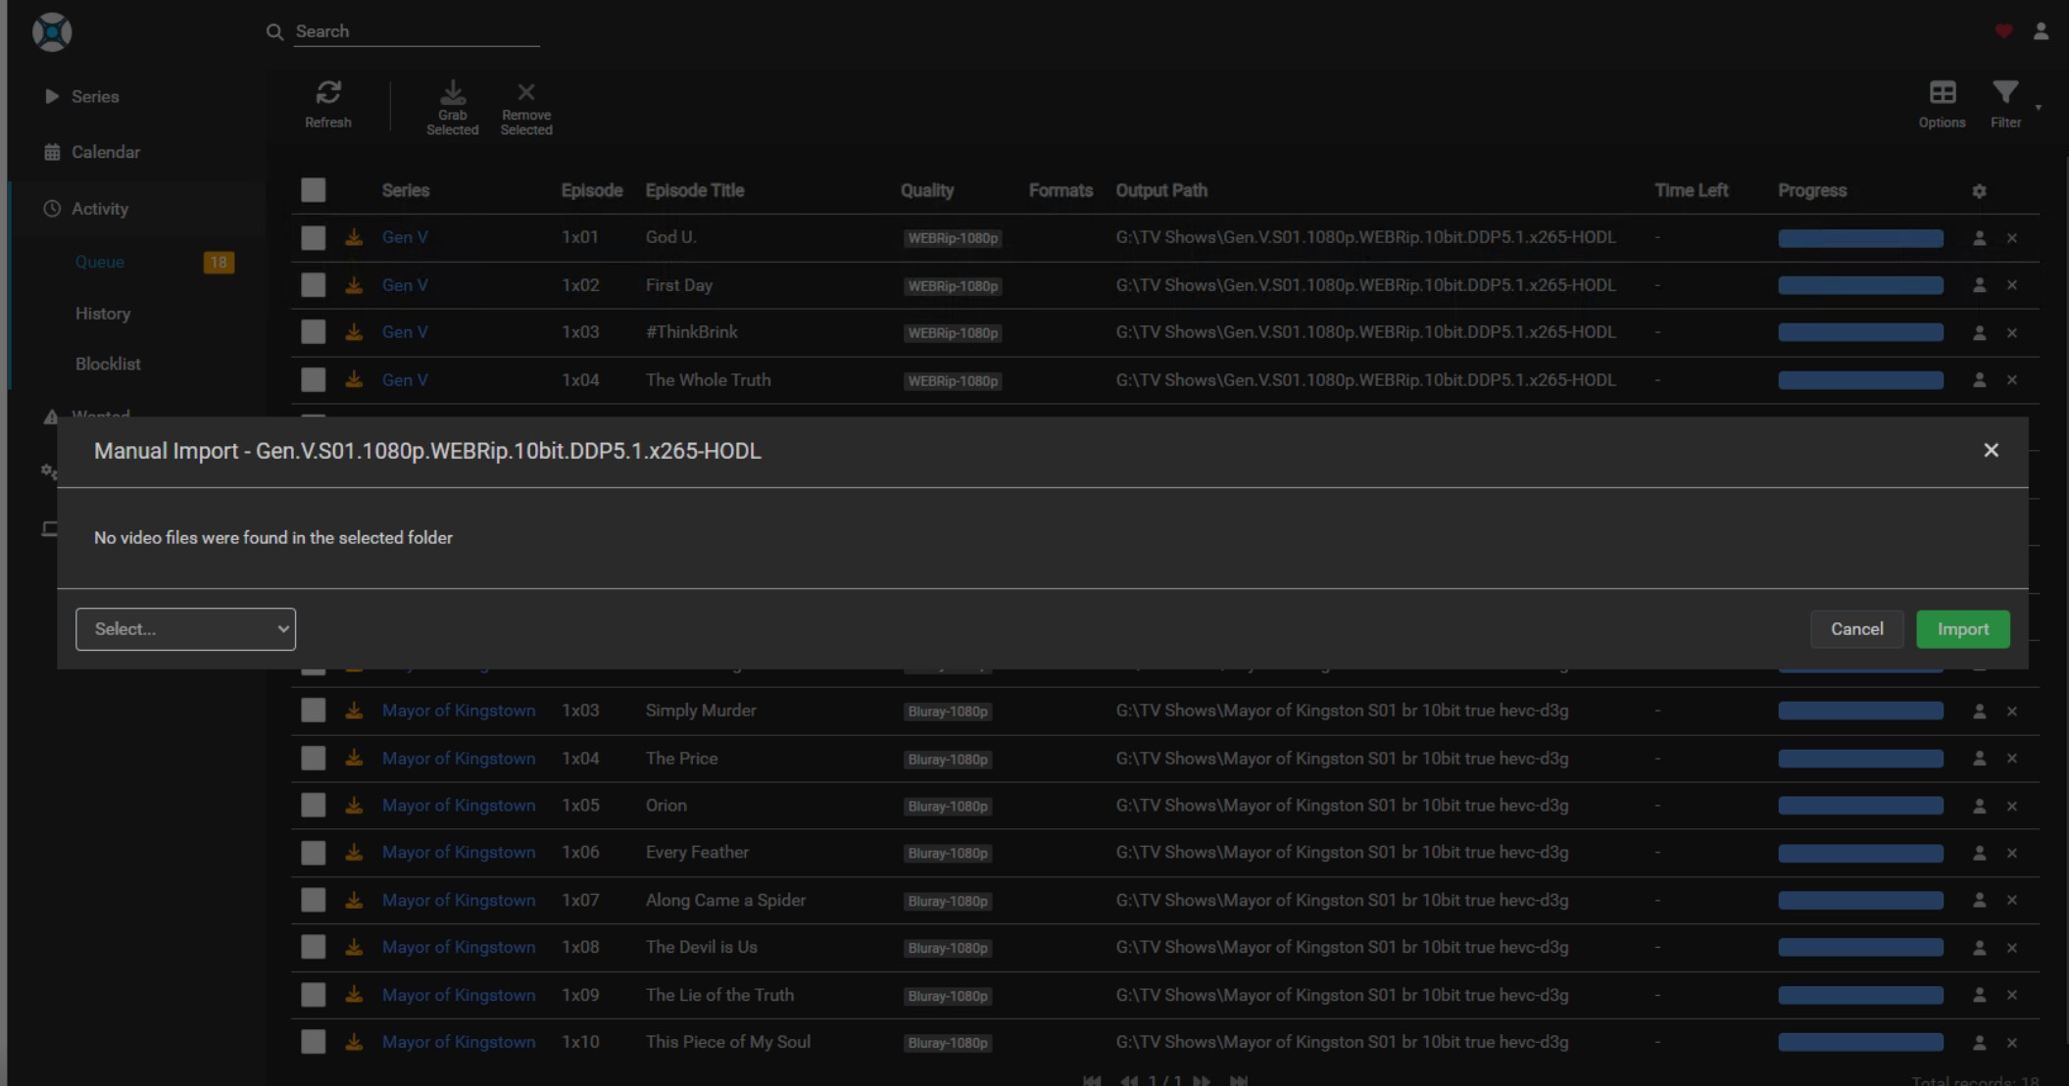This screenshot has width=2069, height=1086.
Task: Open Blocklist in the sidebar
Action: pyautogui.click(x=108, y=364)
